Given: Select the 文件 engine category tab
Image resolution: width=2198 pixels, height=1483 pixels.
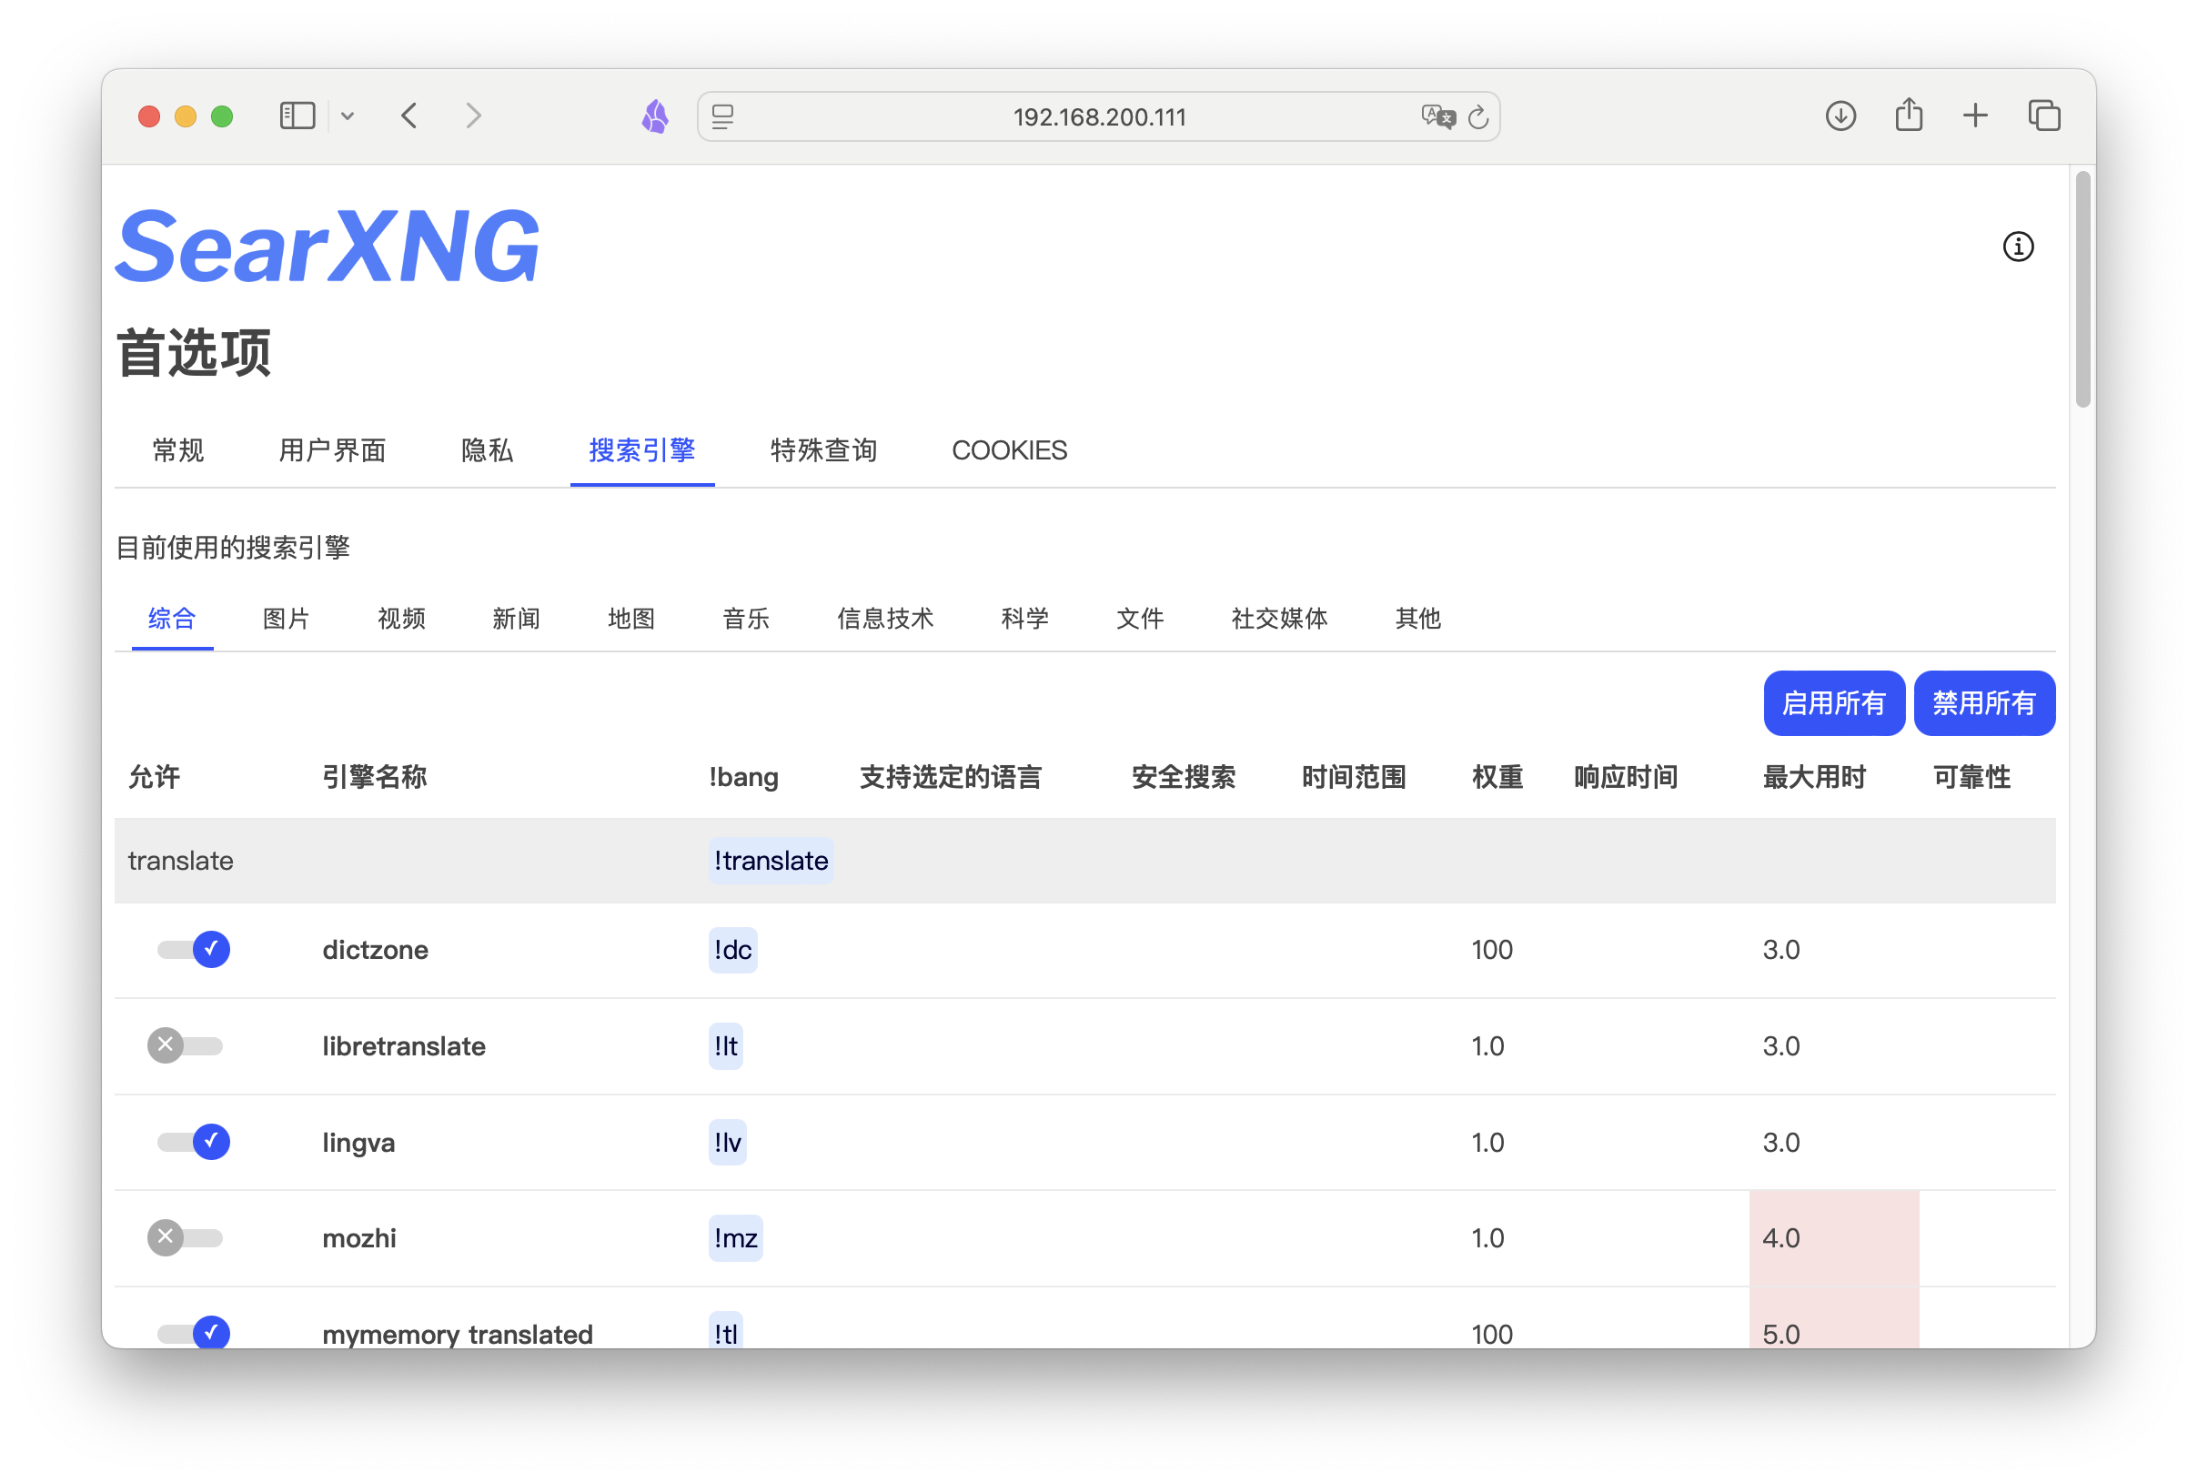Looking at the screenshot, I should click(1140, 619).
